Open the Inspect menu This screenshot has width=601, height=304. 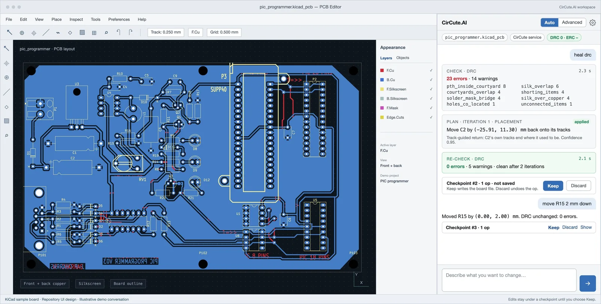76,20
